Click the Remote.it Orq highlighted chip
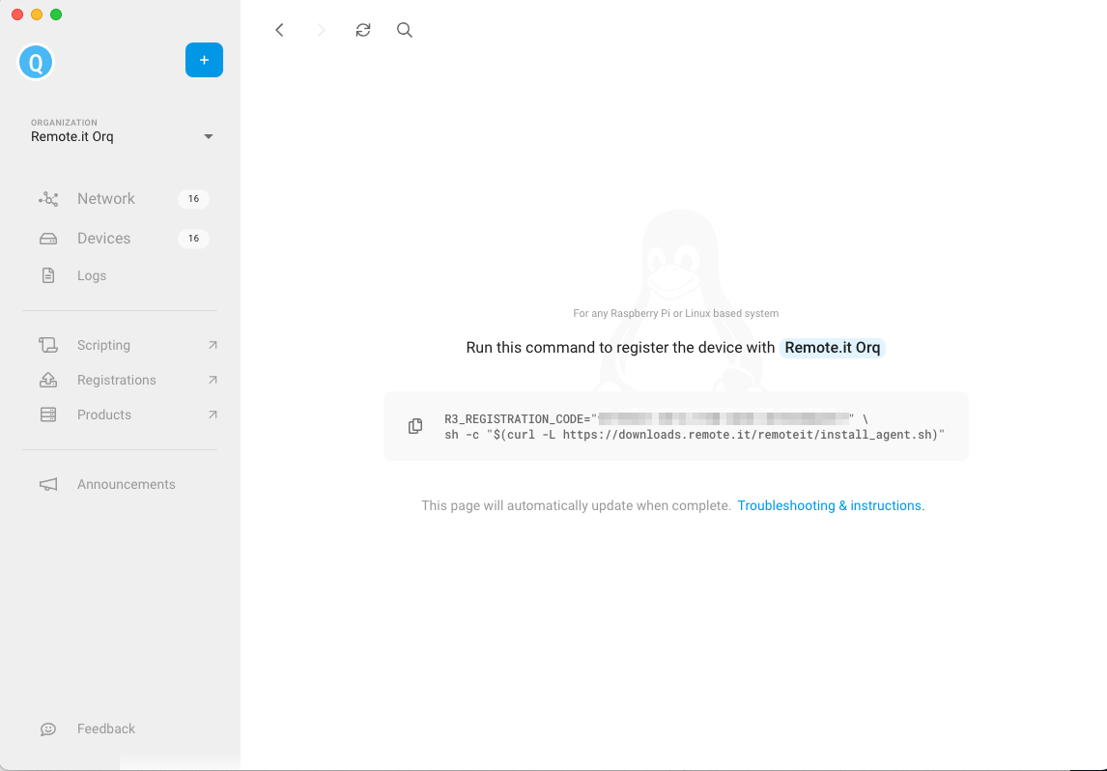This screenshot has height=771, width=1107. pyautogui.click(x=833, y=348)
